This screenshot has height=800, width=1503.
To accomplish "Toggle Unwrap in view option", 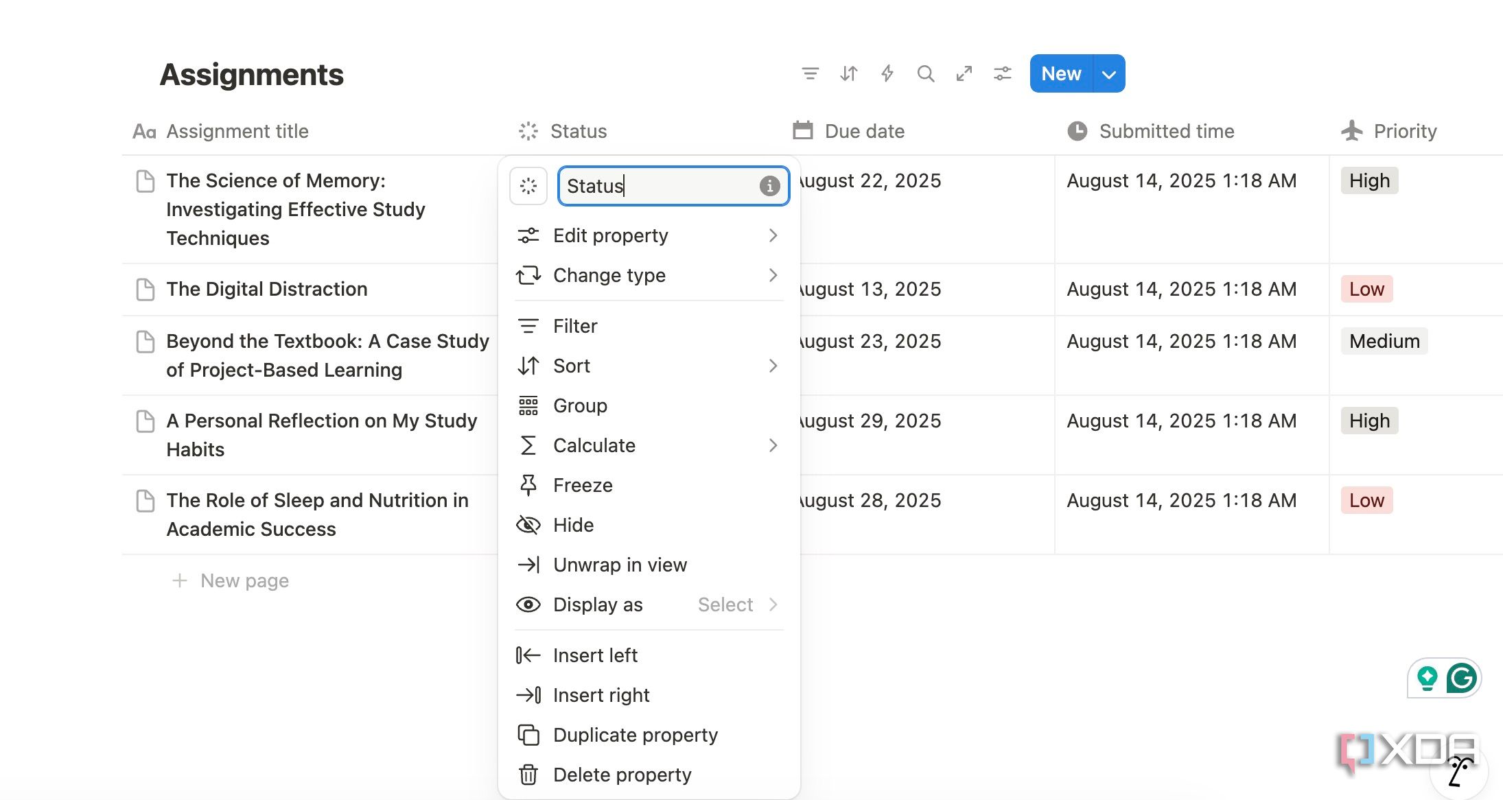I will [x=649, y=565].
